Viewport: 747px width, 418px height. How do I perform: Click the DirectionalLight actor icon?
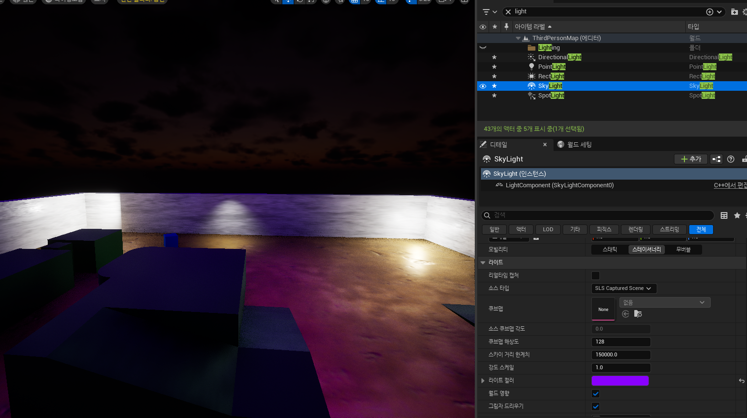point(531,57)
